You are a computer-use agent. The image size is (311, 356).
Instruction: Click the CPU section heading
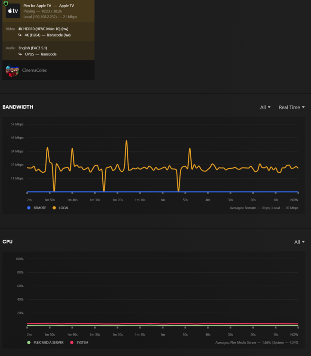[8, 242]
